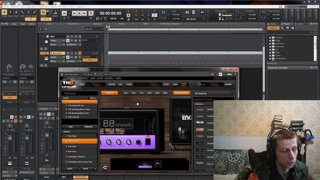Clear browser search with red X
The width and height of the screenshot is (320, 180).
pyautogui.click(x=315, y=32)
